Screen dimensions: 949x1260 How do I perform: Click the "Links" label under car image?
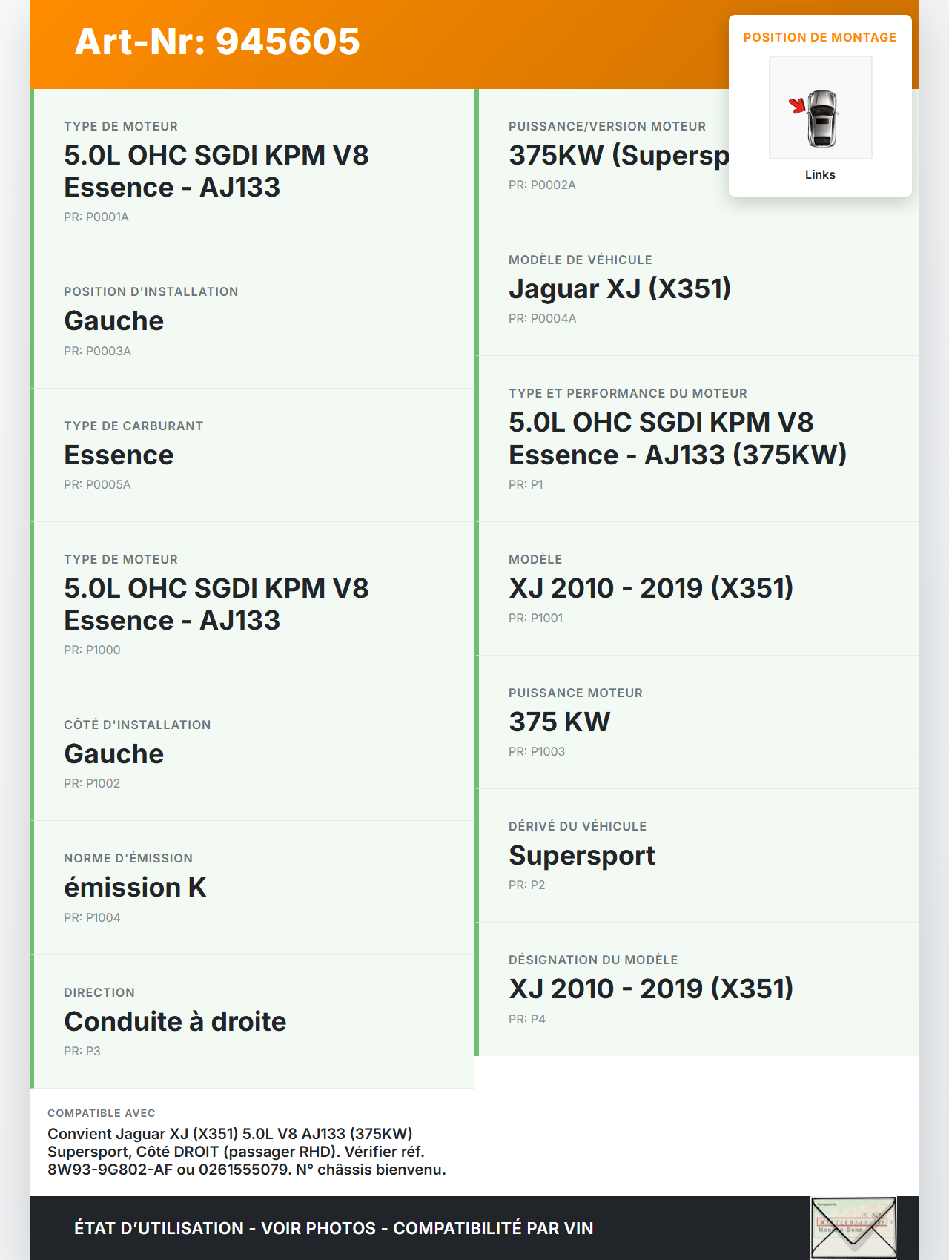[x=820, y=175]
